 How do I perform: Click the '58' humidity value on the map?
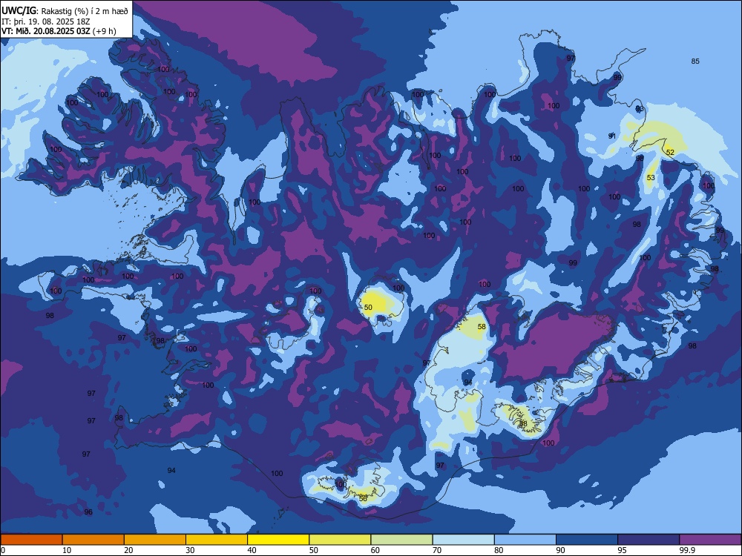(482, 327)
